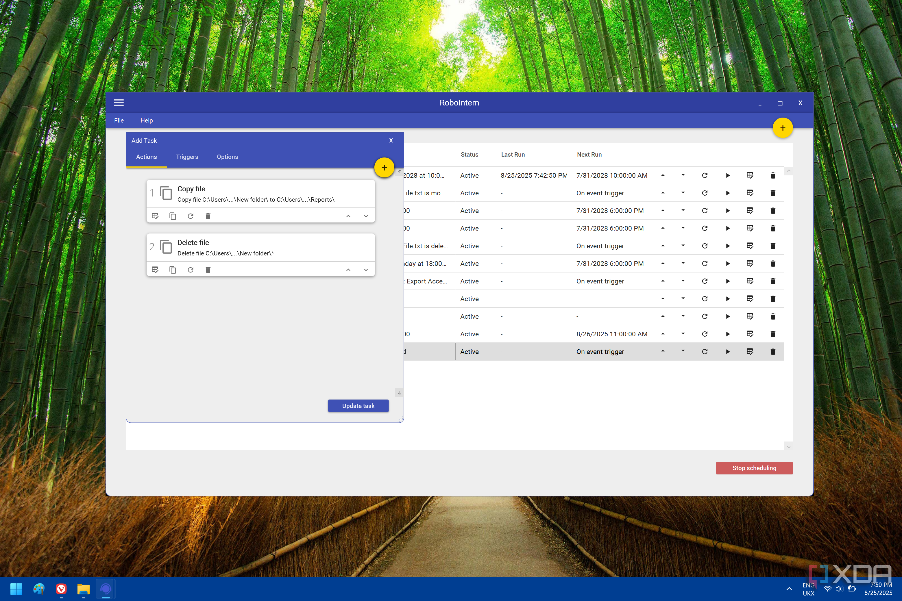Click the Update task button

click(358, 406)
